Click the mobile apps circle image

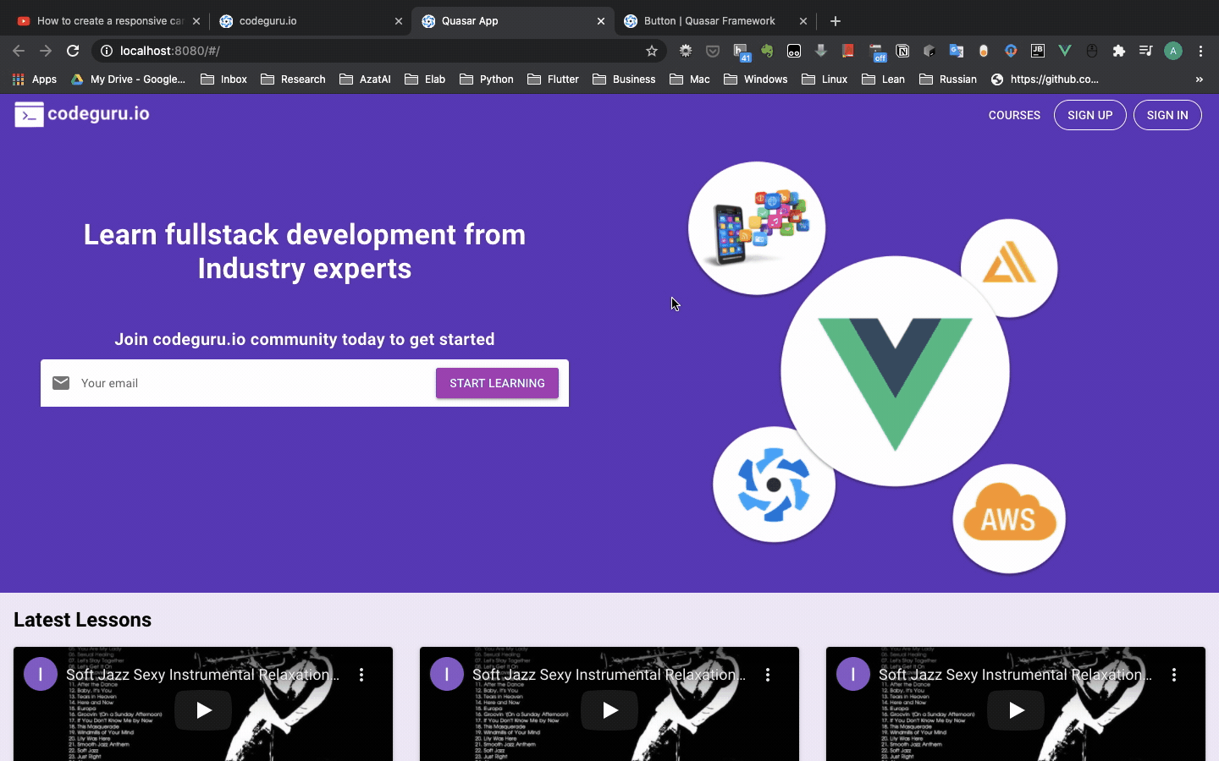pos(757,228)
